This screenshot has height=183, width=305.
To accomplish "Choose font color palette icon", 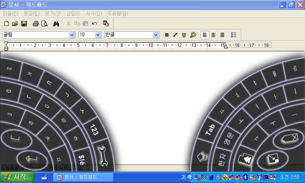I will tap(193, 35).
